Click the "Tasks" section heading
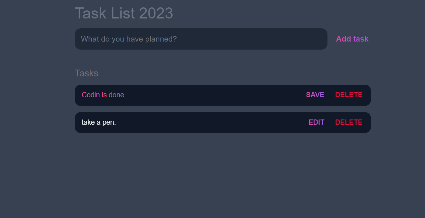This screenshot has width=425, height=218. click(86, 73)
